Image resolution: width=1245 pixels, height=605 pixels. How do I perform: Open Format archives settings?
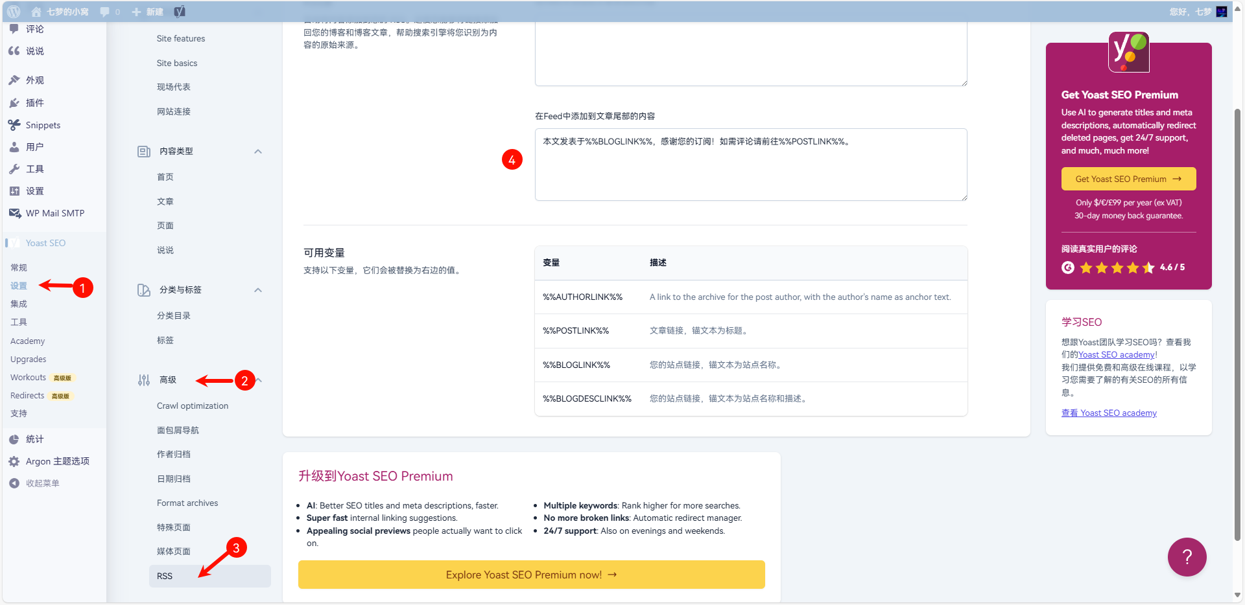(187, 503)
